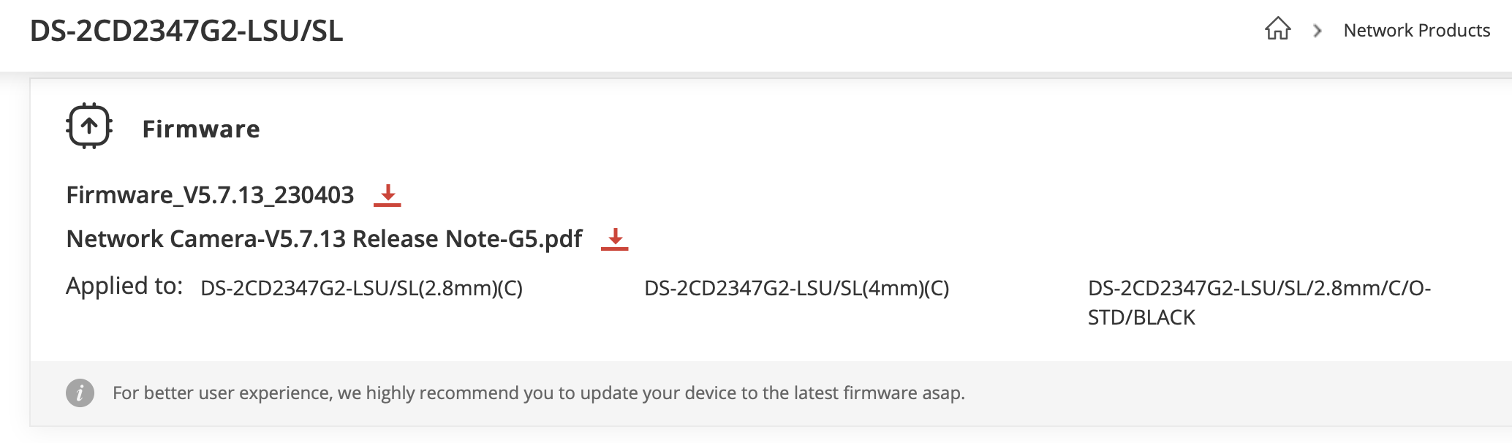Image resolution: width=1512 pixels, height=443 pixels.
Task: Click the DS-2CD2347G2-LSU/SL page title
Action: 185,31
